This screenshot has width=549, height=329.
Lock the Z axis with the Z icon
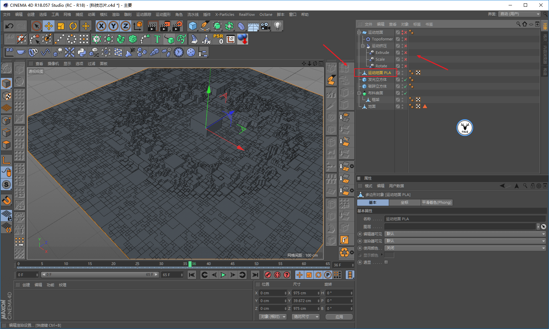pyautogui.click(x=126, y=26)
